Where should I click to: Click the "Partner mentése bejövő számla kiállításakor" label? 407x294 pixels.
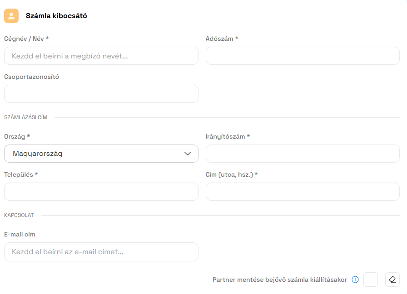[279, 280]
